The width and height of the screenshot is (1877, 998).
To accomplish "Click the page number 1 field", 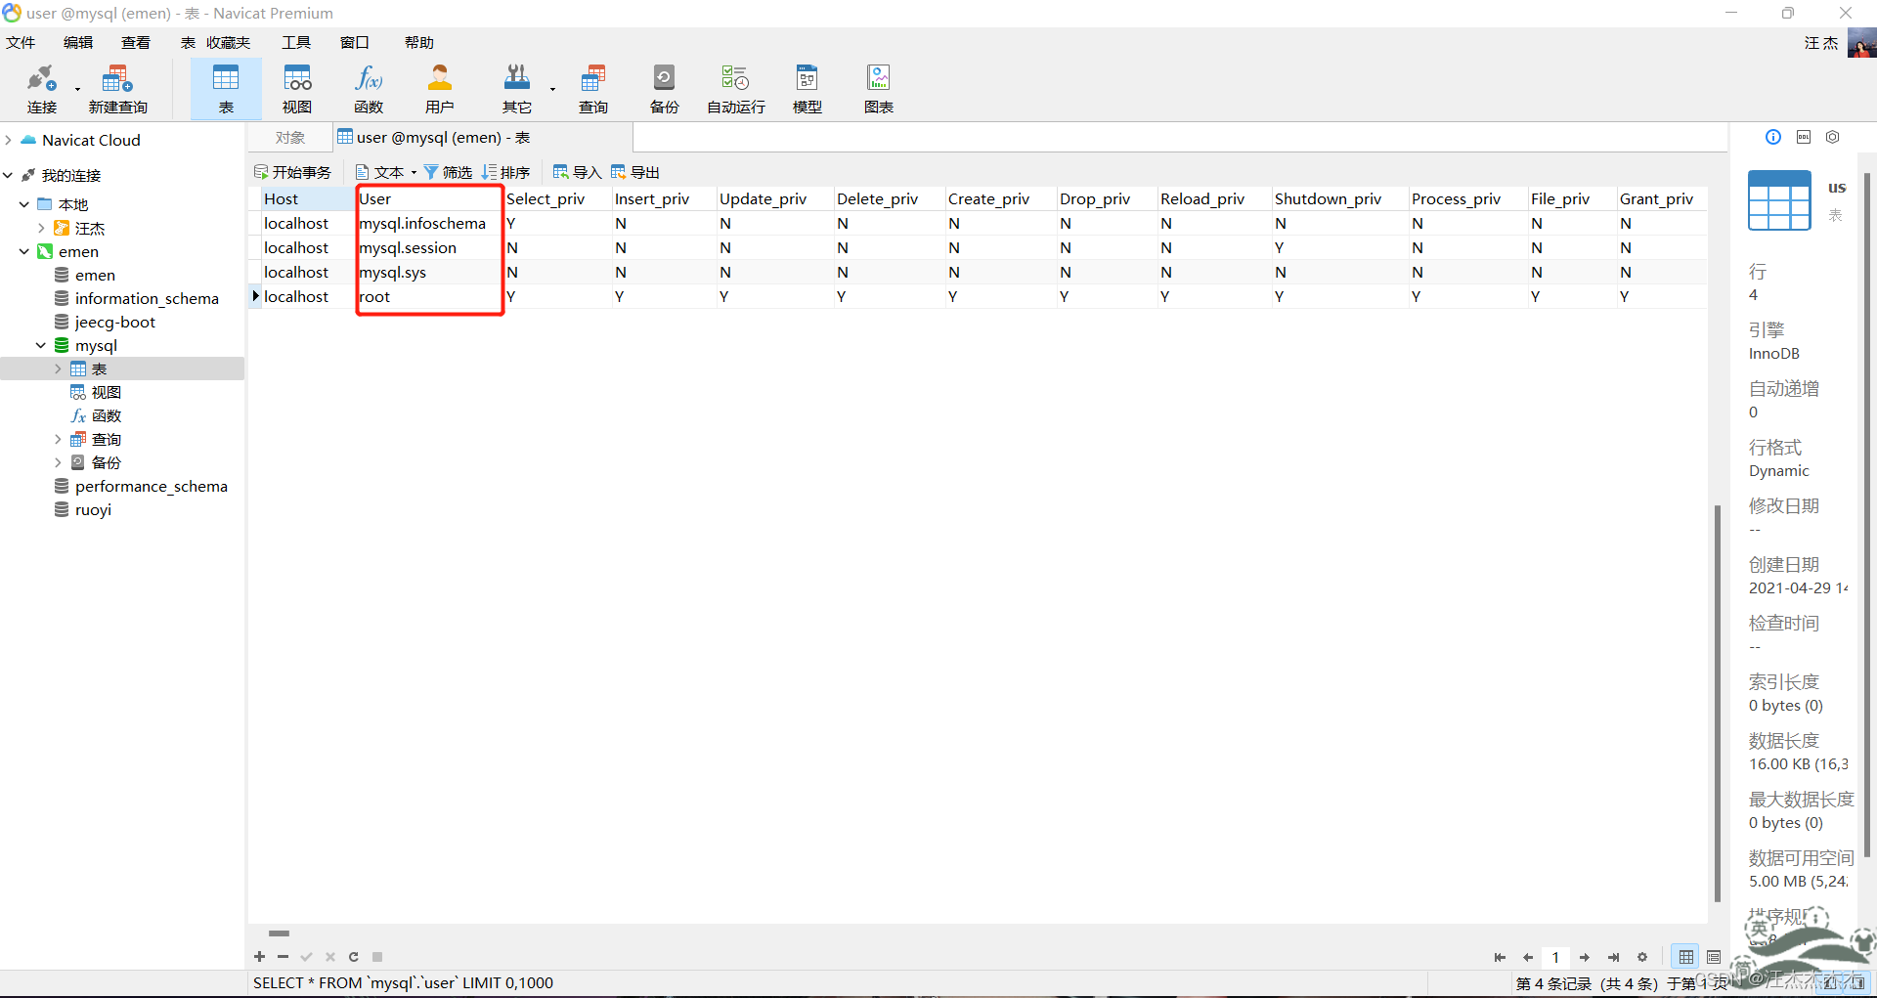I will point(1555,958).
